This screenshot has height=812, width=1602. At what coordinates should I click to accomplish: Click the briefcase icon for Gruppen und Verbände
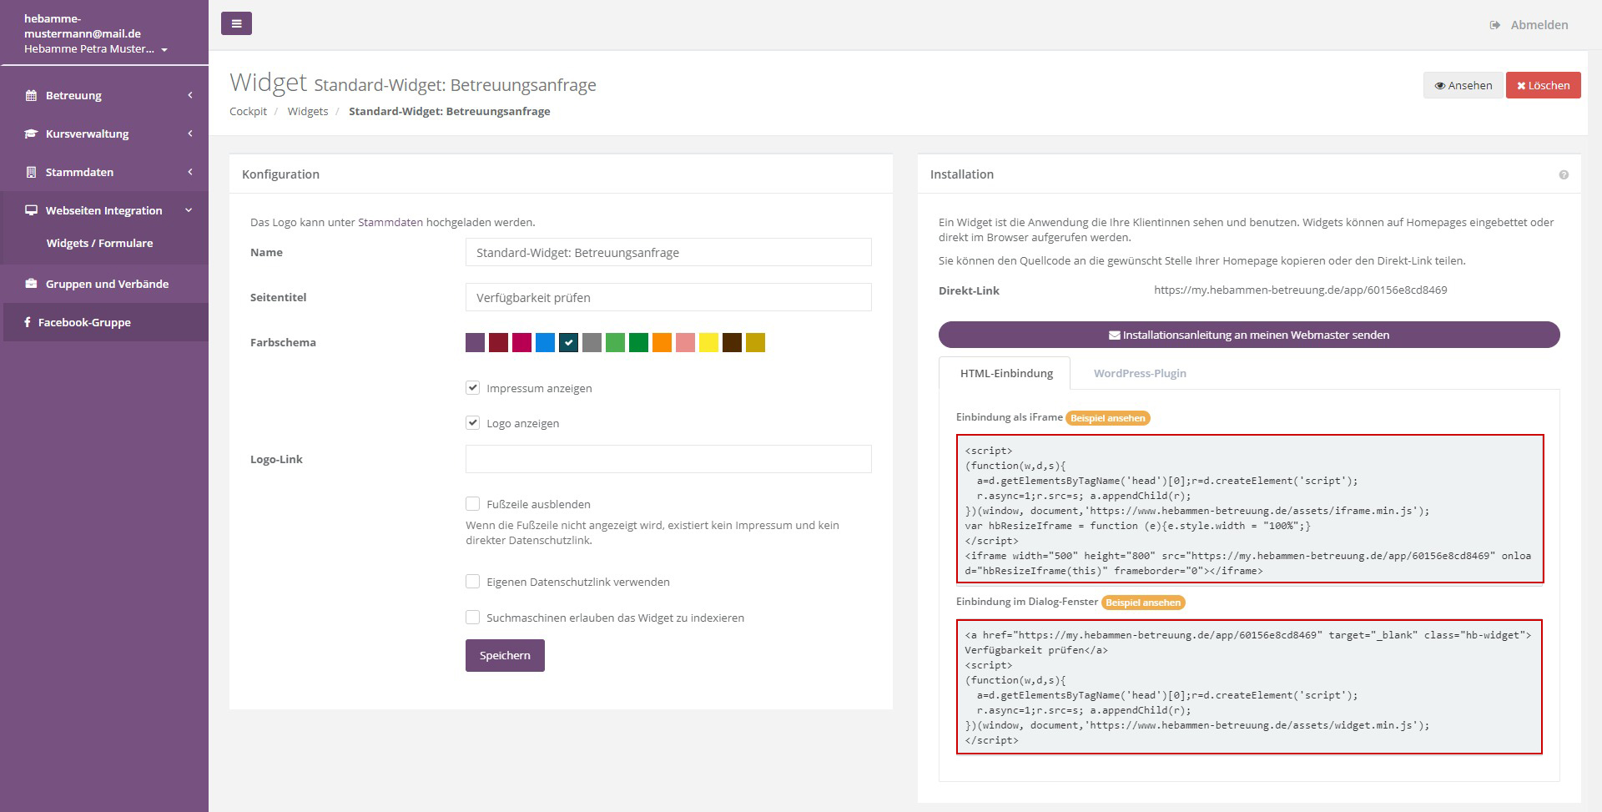tap(32, 284)
